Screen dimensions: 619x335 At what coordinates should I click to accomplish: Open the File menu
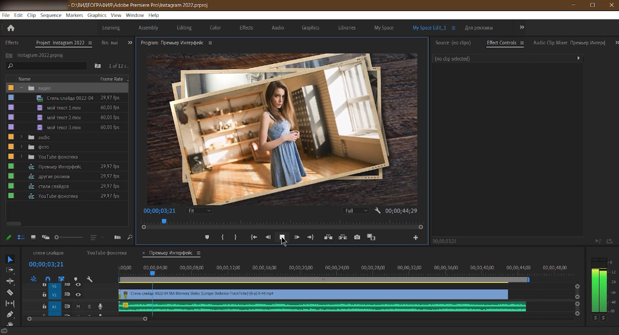pos(6,16)
